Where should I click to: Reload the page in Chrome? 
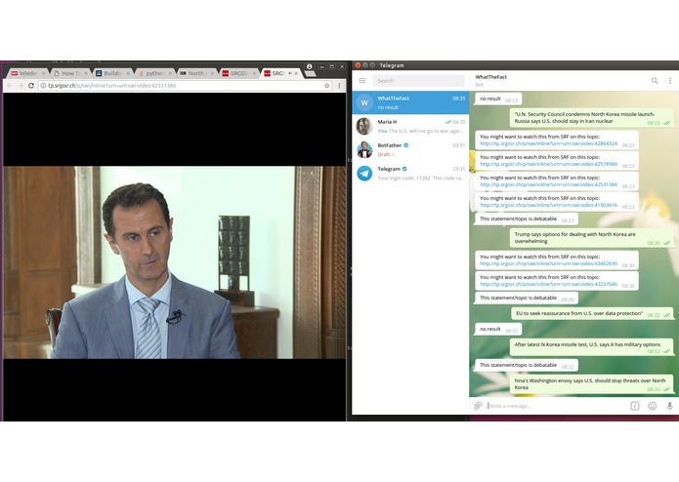pos(31,86)
